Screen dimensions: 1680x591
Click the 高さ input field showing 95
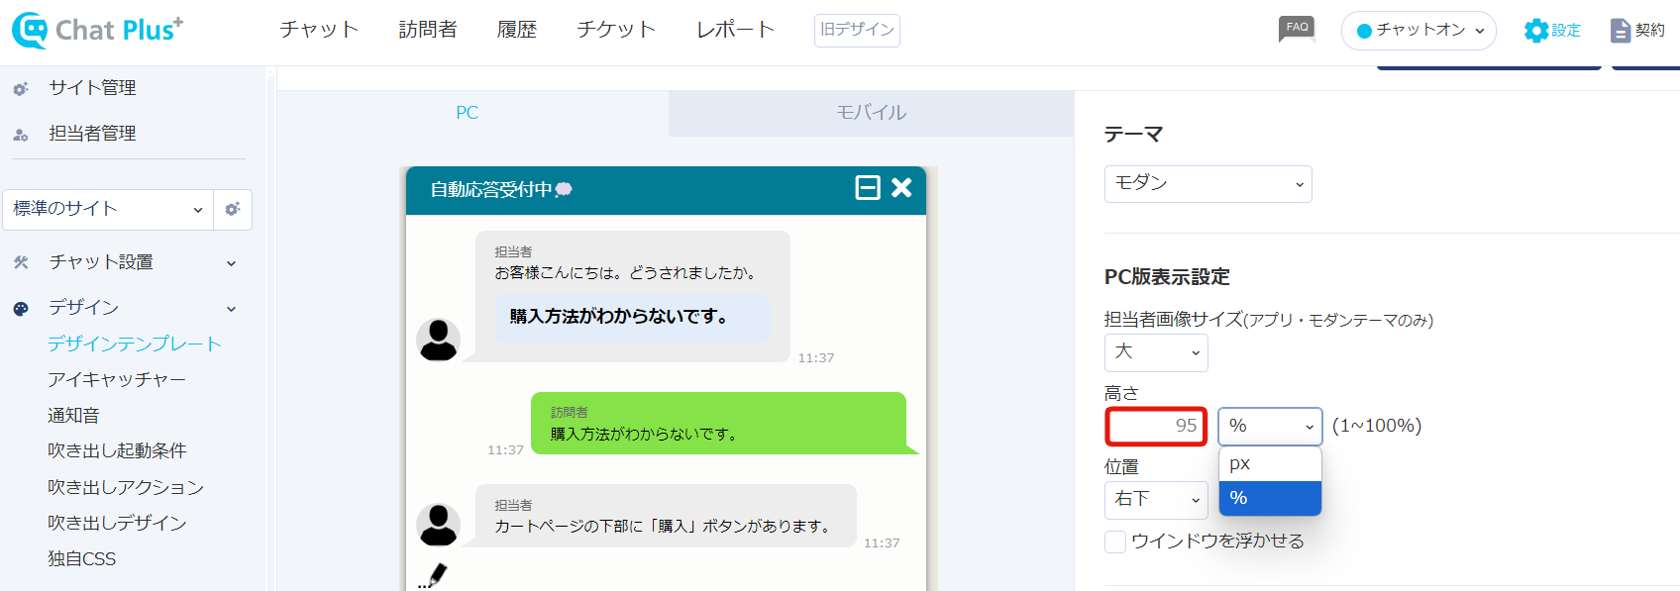pos(1156,427)
